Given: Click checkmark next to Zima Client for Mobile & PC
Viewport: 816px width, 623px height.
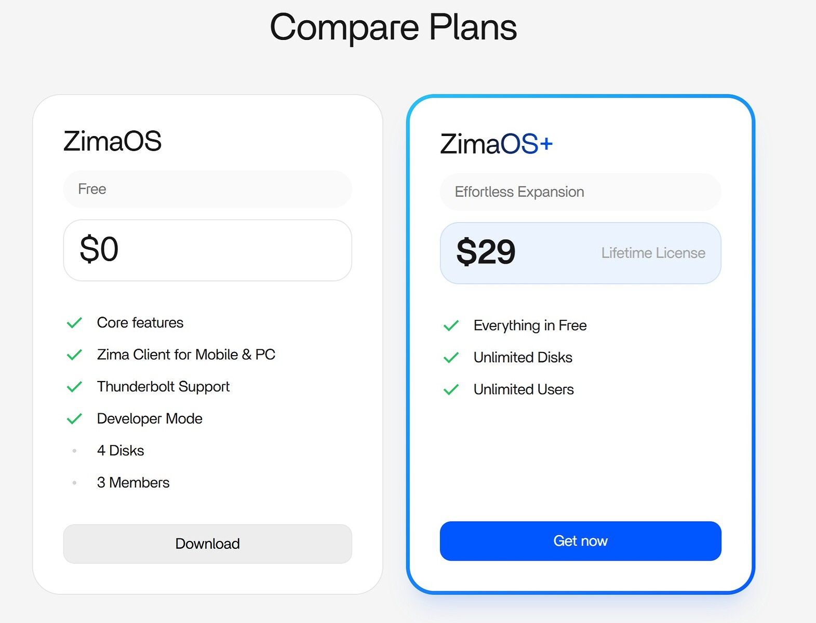Looking at the screenshot, I should click(x=74, y=355).
